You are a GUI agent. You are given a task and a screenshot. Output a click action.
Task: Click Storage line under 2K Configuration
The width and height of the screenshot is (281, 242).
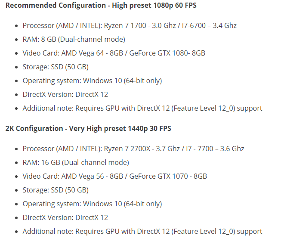pyautogui.click(x=56, y=190)
